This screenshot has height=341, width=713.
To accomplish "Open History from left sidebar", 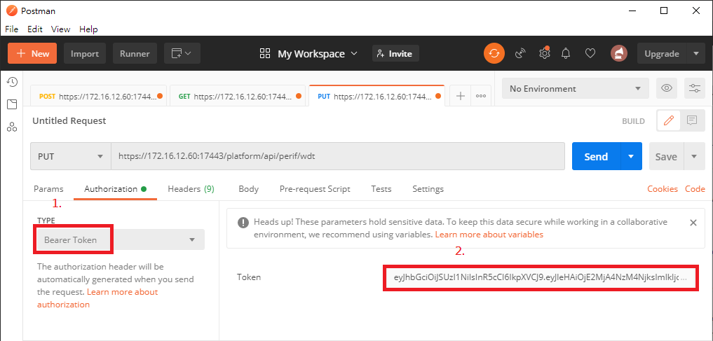I will (x=12, y=82).
